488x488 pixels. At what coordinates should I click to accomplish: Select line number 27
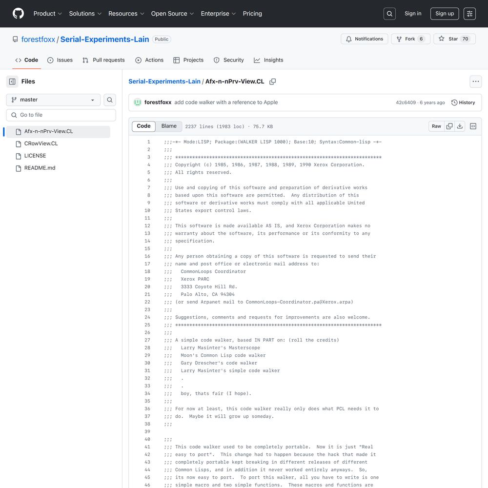pos(147,340)
